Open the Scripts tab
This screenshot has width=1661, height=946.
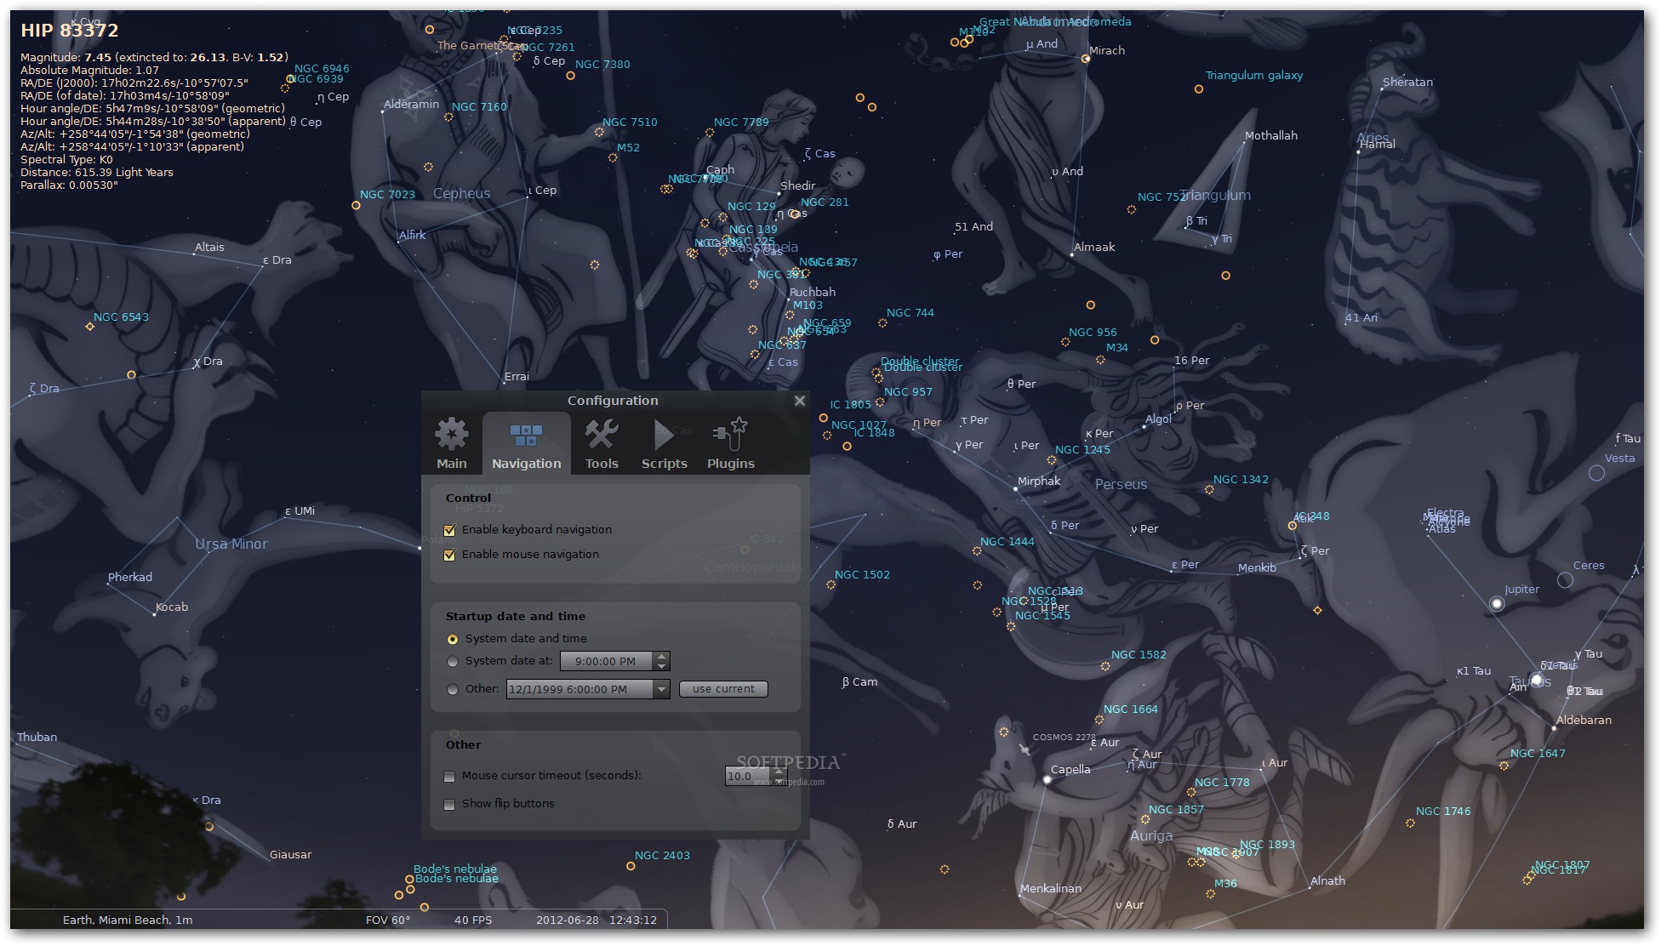pos(664,442)
